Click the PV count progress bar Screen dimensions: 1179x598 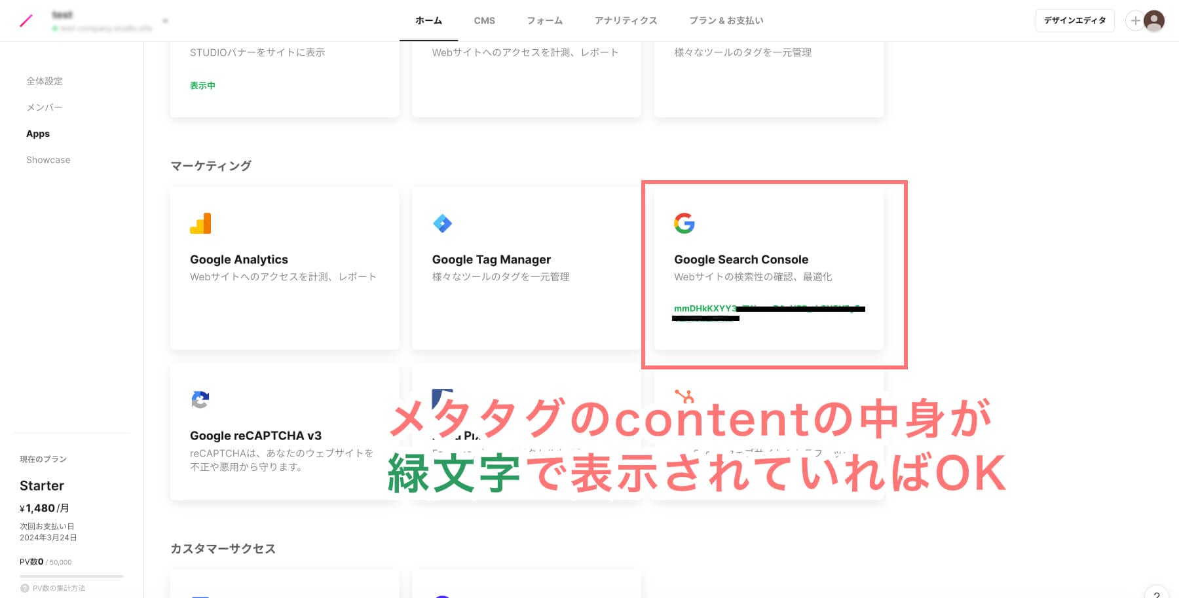71,576
